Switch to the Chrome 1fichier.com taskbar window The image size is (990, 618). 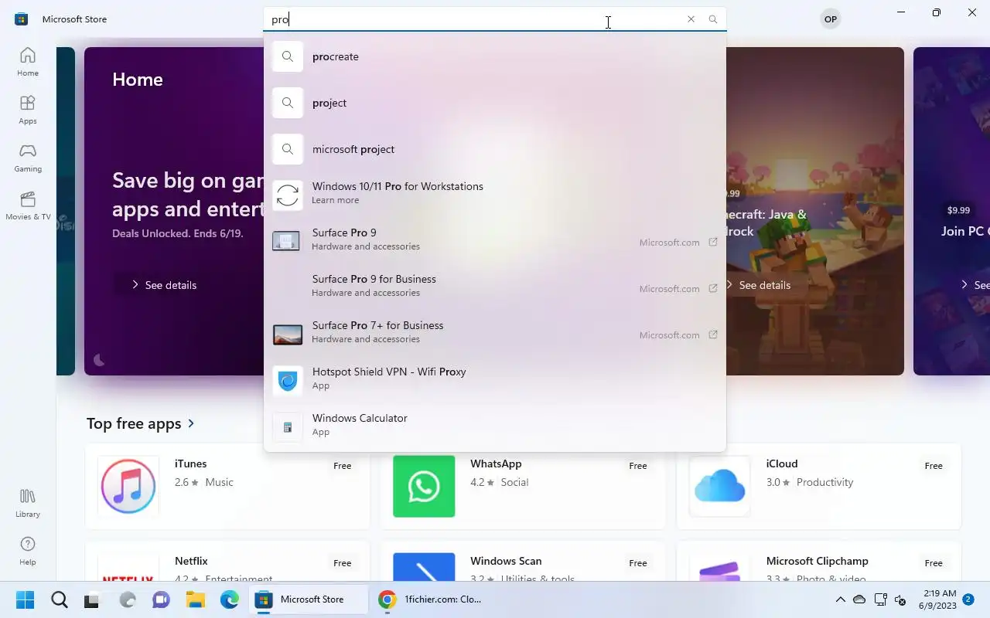432,599
